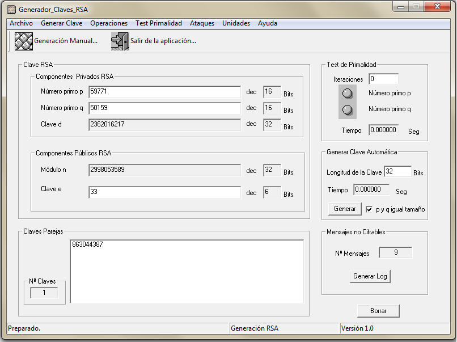The height and width of the screenshot is (342, 457).
Task: Click the Generar Log button
Action: click(x=371, y=276)
